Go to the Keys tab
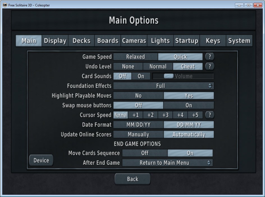265x197 pixels. point(213,41)
